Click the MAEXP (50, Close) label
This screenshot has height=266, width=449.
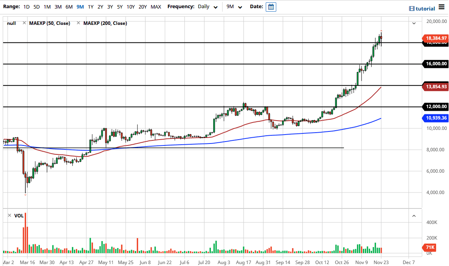click(49, 23)
